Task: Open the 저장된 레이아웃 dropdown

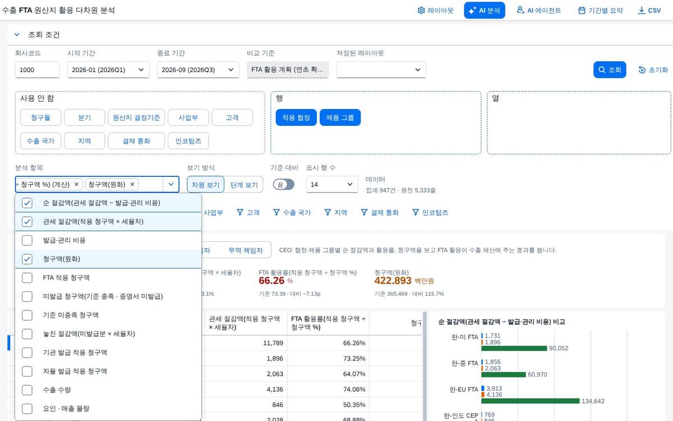Action: [381, 70]
